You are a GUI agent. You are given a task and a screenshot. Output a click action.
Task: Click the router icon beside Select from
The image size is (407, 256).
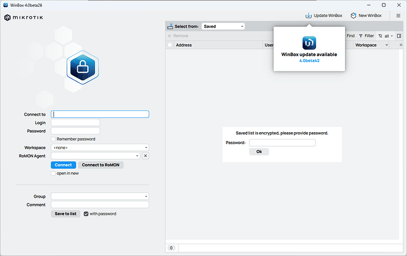[x=170, y=26]
